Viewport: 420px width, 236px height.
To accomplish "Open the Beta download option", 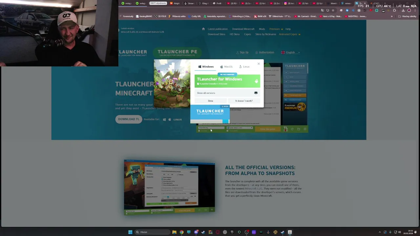I will (210, 101).
